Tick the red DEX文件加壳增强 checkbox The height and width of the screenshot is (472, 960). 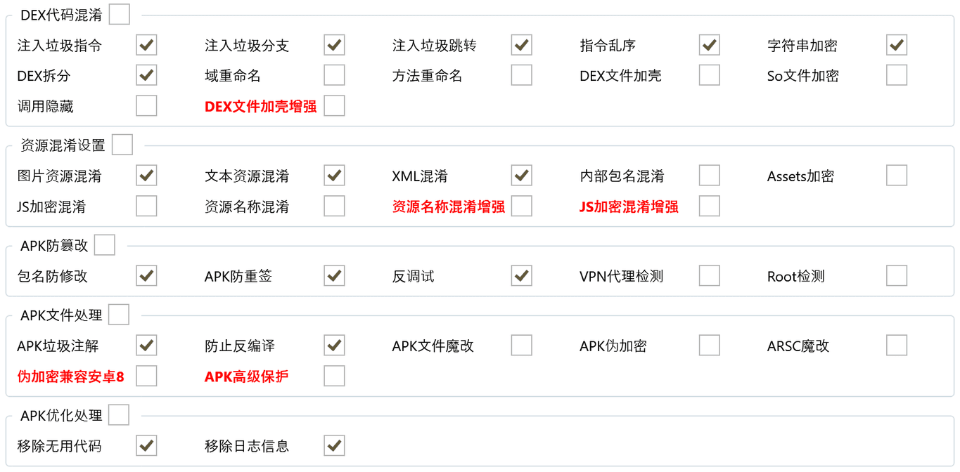[x=334, y=106]
